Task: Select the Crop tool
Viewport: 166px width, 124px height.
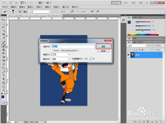Action: pos(4,34)
